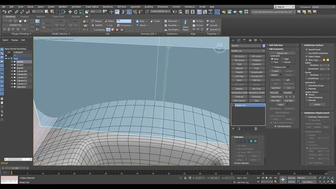Screen dimensions: 336x189
Task: Open the Select by Name dialog
Action: tap(52, 12)
